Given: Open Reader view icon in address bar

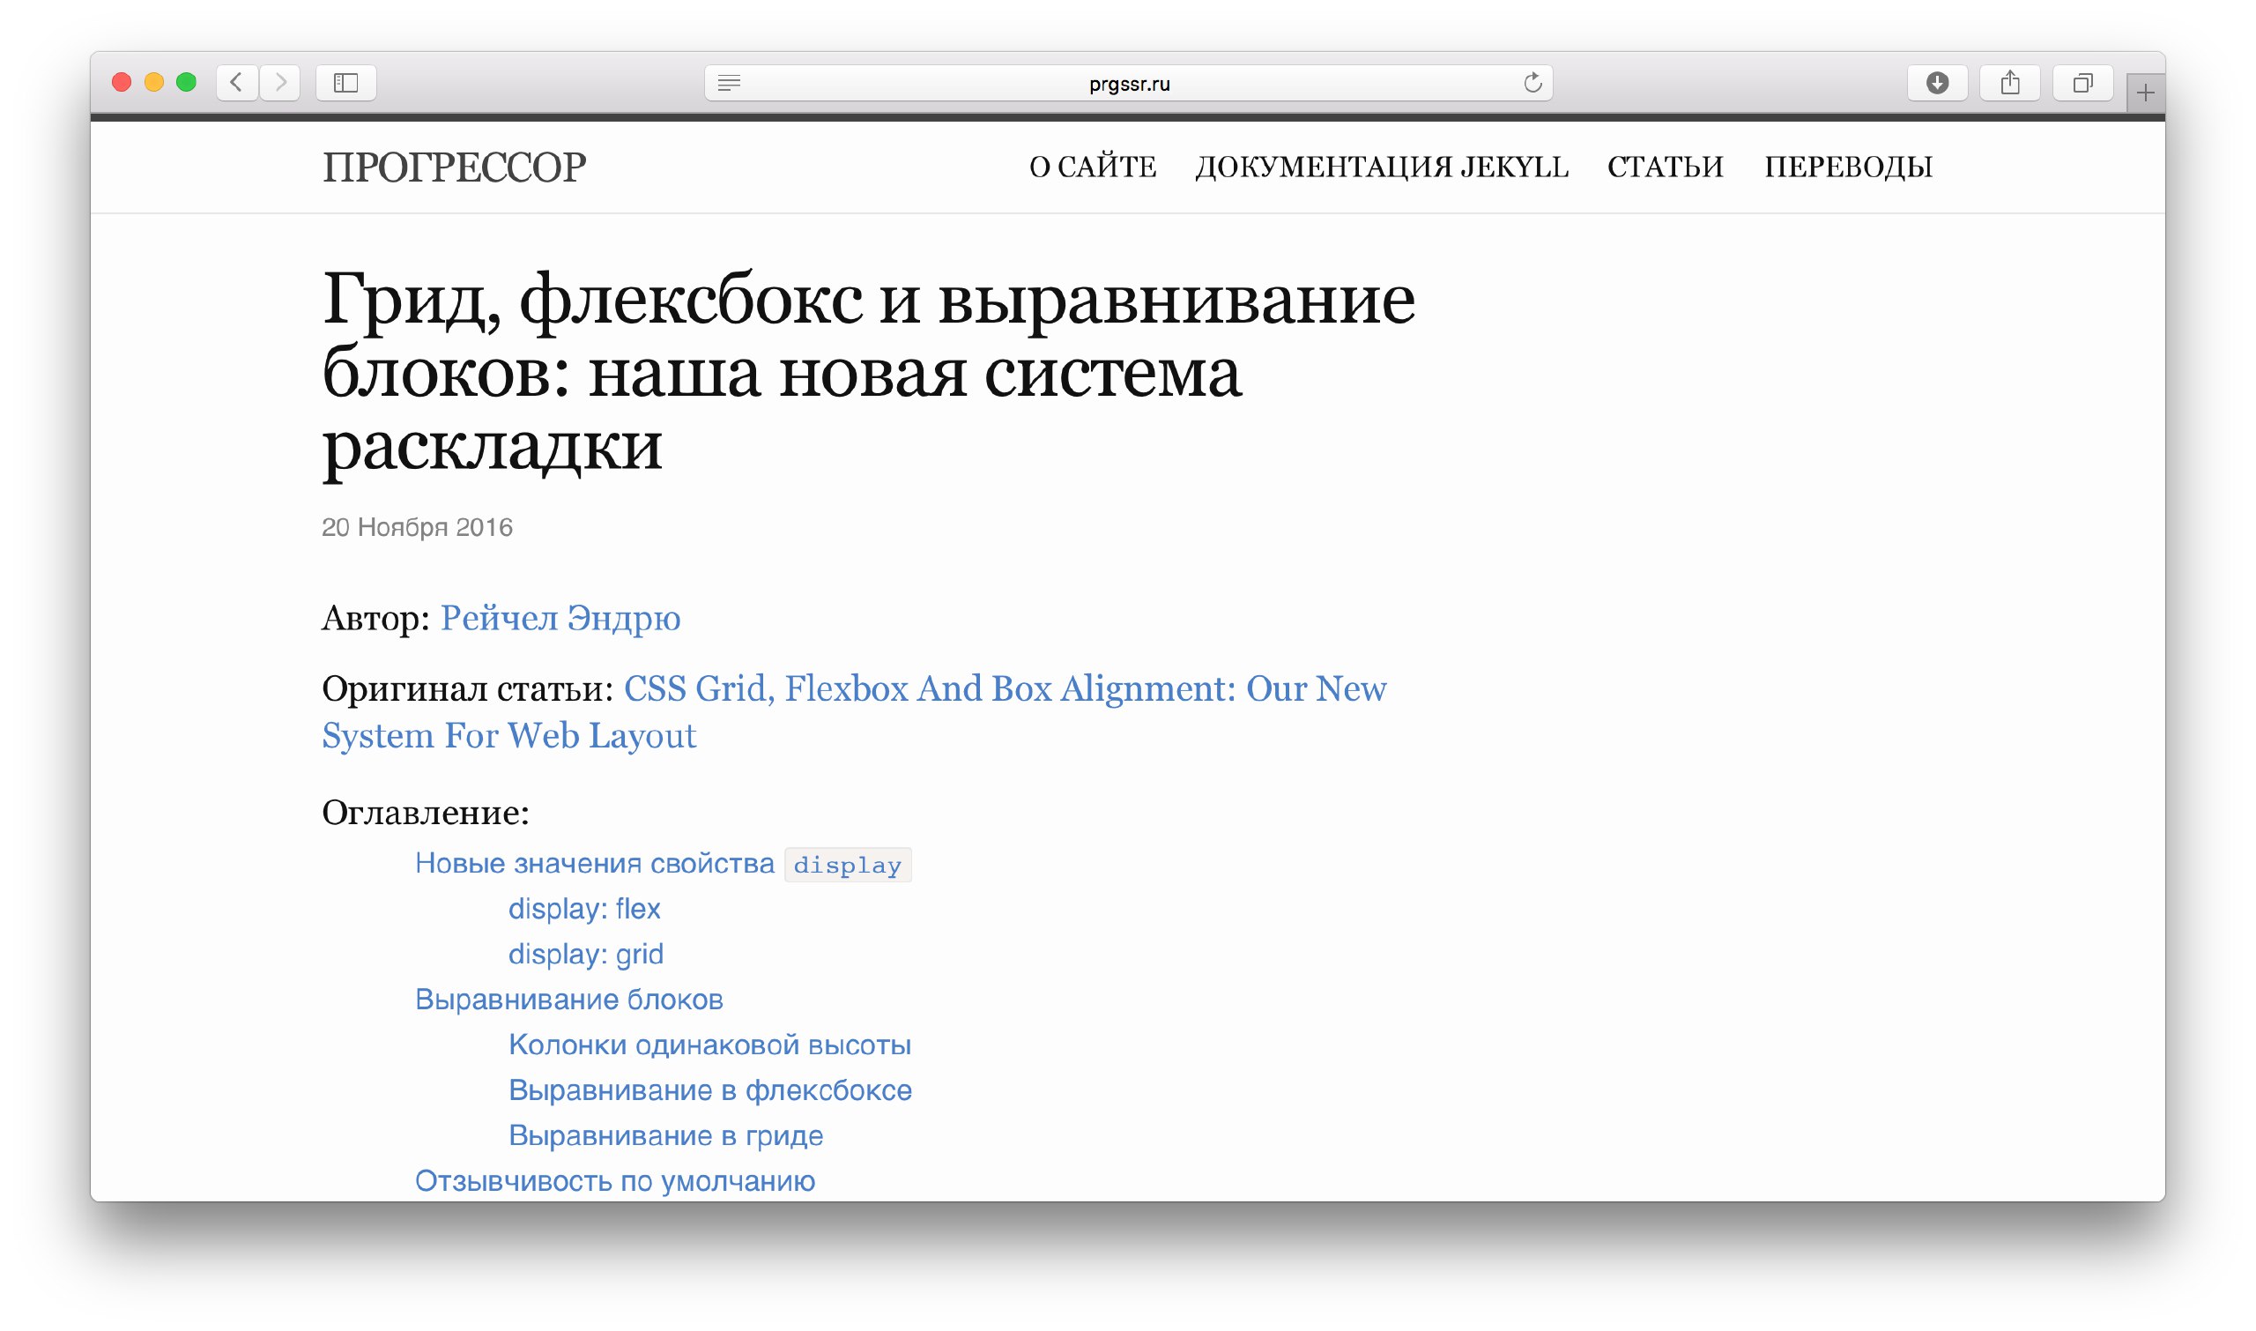Looking at the screenshot, I should (x=729, y=84).
